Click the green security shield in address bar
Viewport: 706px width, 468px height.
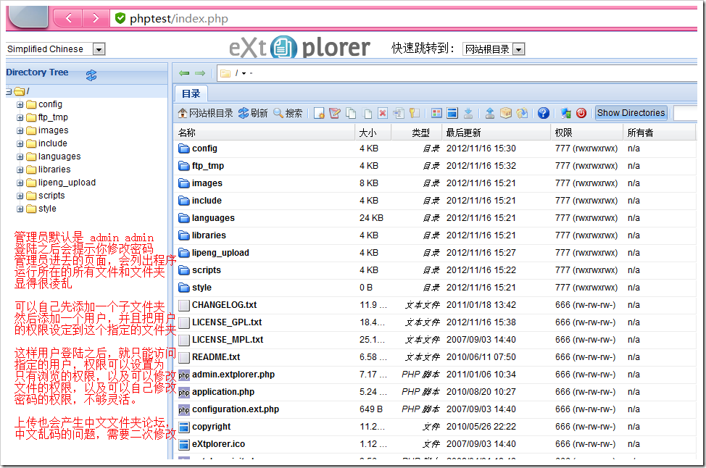pos(120,18)
